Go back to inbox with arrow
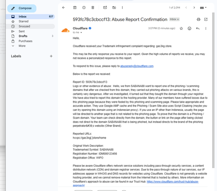This screenshot has height=191, width=217. click(63, 7)
